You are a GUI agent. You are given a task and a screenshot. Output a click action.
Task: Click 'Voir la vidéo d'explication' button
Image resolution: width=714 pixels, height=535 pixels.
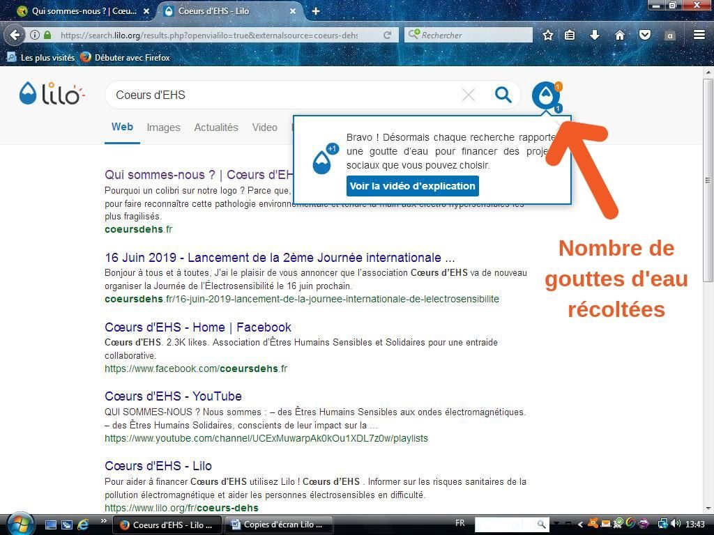pos(413,186)
